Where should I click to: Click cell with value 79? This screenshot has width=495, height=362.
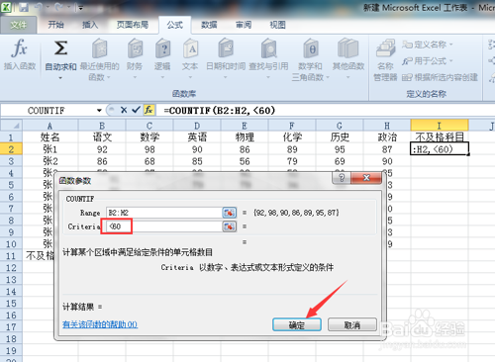pos(292,161)
